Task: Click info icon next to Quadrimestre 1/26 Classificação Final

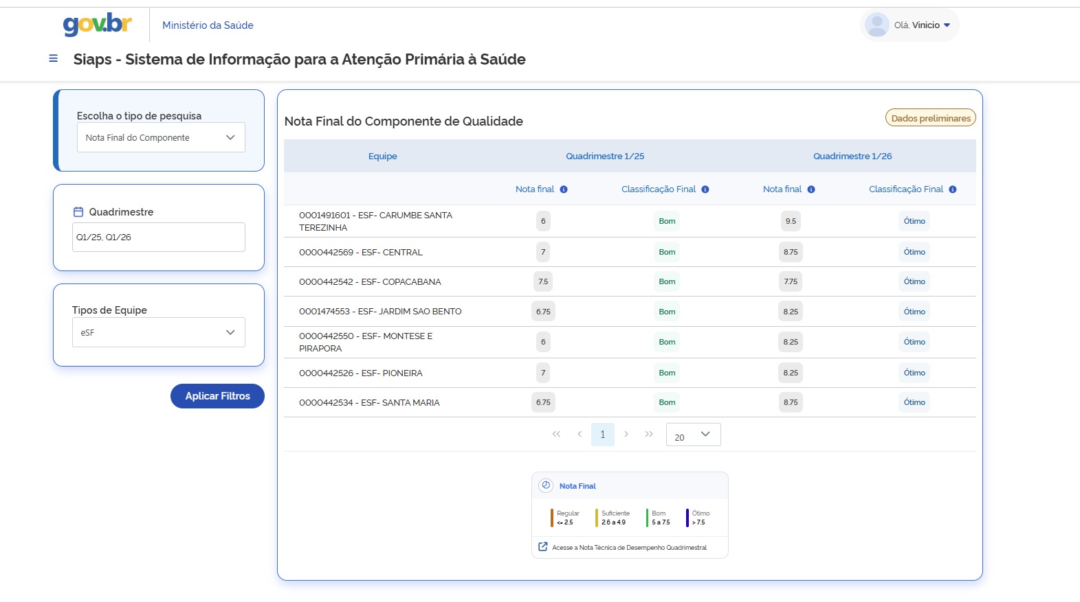Action: (953, 189)
